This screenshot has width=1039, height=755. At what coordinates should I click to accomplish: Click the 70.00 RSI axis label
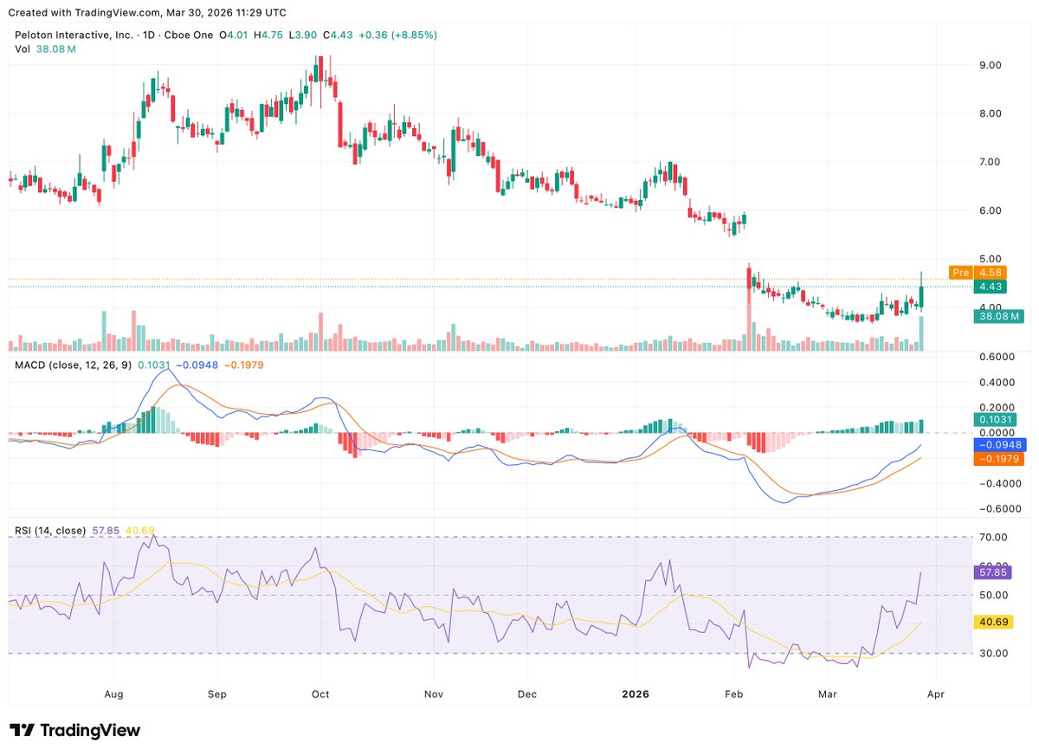click(x=993, y=538)
